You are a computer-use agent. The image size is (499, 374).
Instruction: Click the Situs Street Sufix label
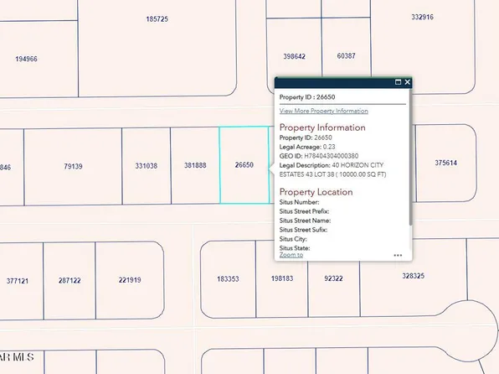303,230
